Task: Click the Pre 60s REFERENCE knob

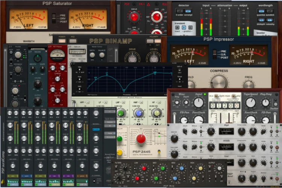Action: point(18,70)
